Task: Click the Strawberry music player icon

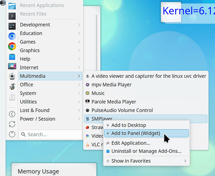Action: 87,127
